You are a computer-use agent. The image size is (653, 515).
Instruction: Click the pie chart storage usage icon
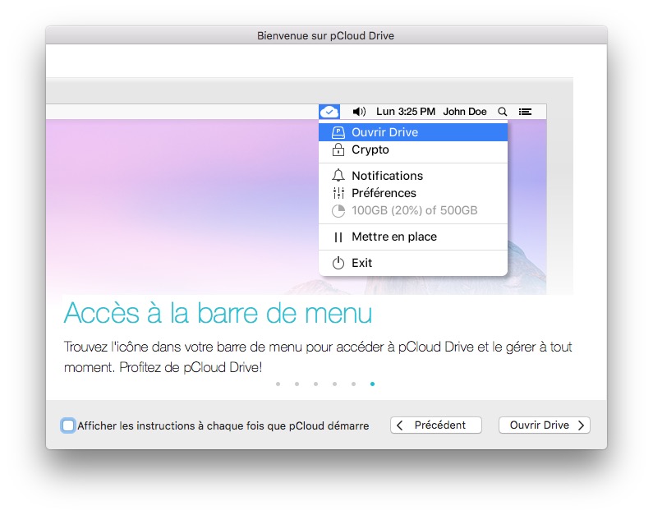pos(338,210)
